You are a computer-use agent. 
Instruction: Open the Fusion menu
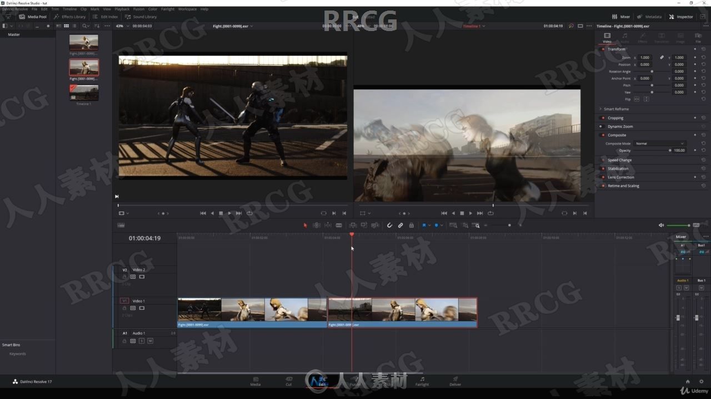click(x=139, y=9)
